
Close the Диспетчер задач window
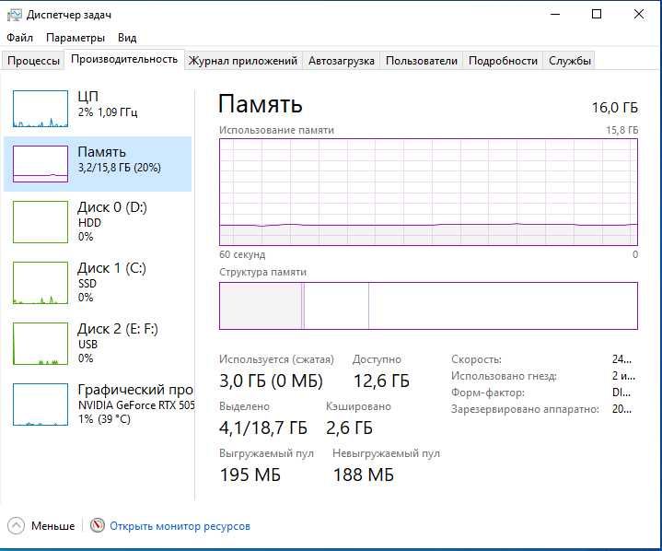click(x=639, y=15)
